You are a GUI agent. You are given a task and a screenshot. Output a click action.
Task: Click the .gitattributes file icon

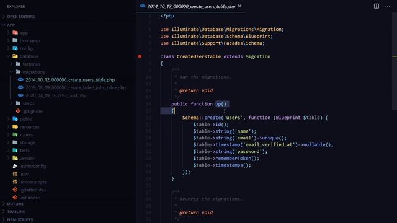[15, 190]
